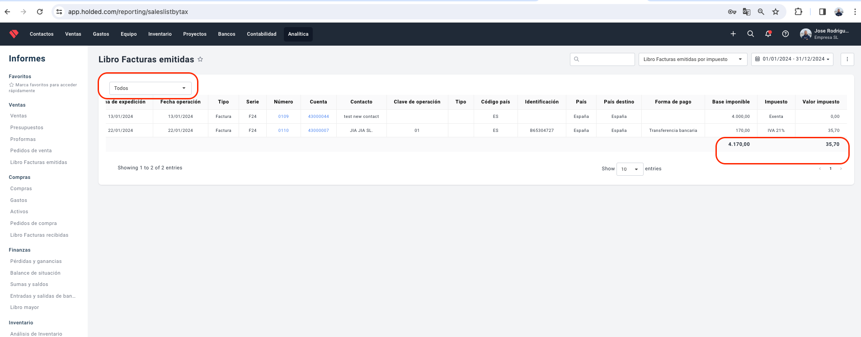Click the browser address bar URL
This screenshot has height=337, width=861.
tap(128, 12)
